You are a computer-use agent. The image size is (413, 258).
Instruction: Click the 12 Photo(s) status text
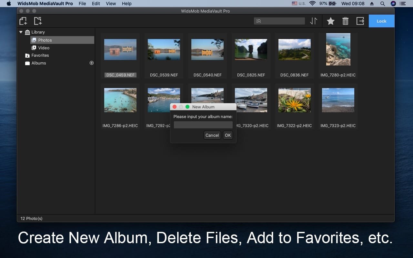coord(31,218)
